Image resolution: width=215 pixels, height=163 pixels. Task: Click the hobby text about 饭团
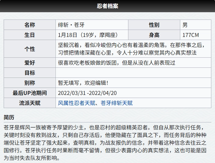click(116, 63)
